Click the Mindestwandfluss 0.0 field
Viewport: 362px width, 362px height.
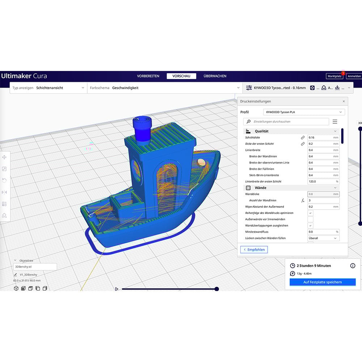click(323, 232)
